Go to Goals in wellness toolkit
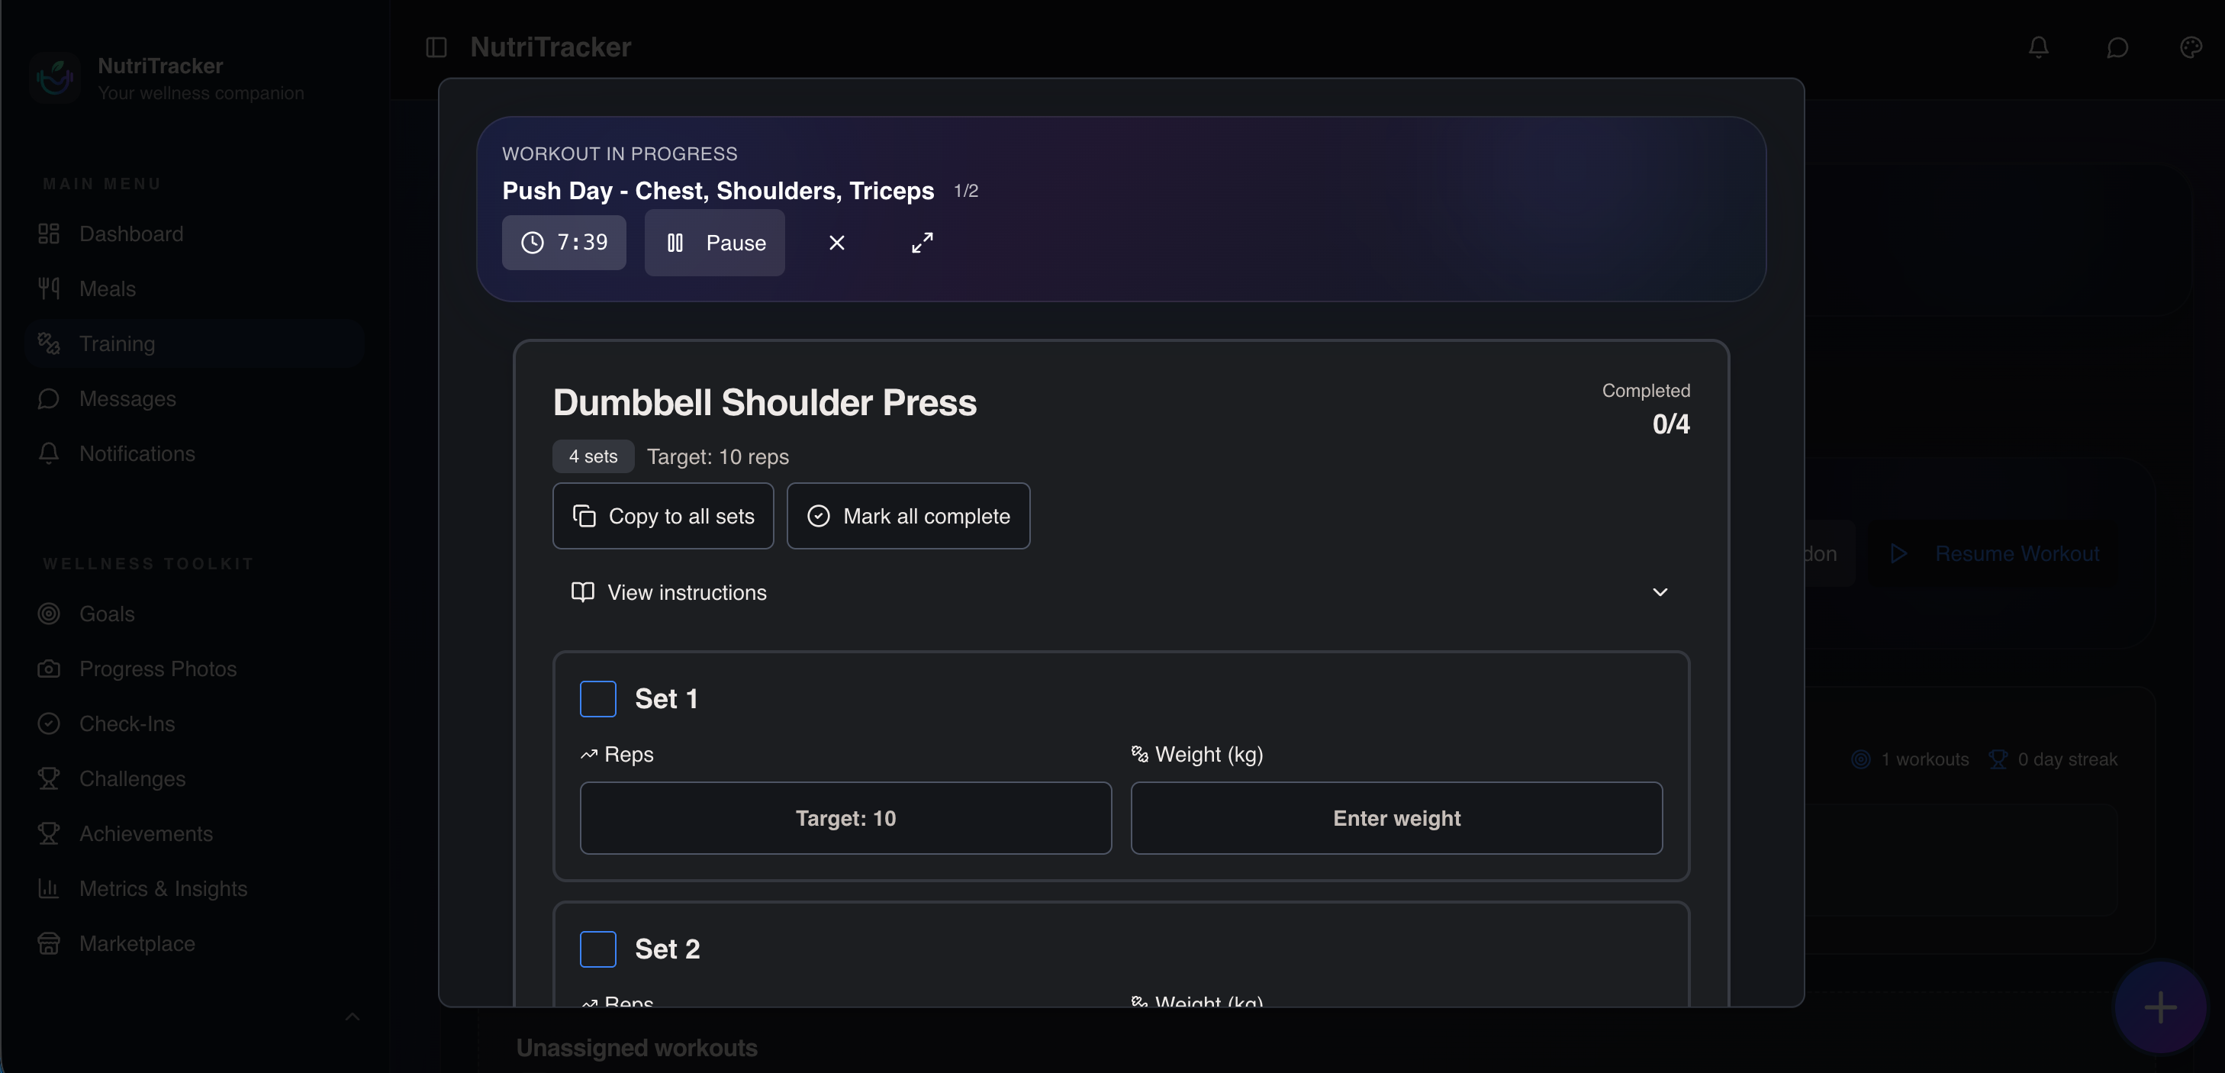The image size is (2225, 1073). pyautogui.click(x=106, y=614)
